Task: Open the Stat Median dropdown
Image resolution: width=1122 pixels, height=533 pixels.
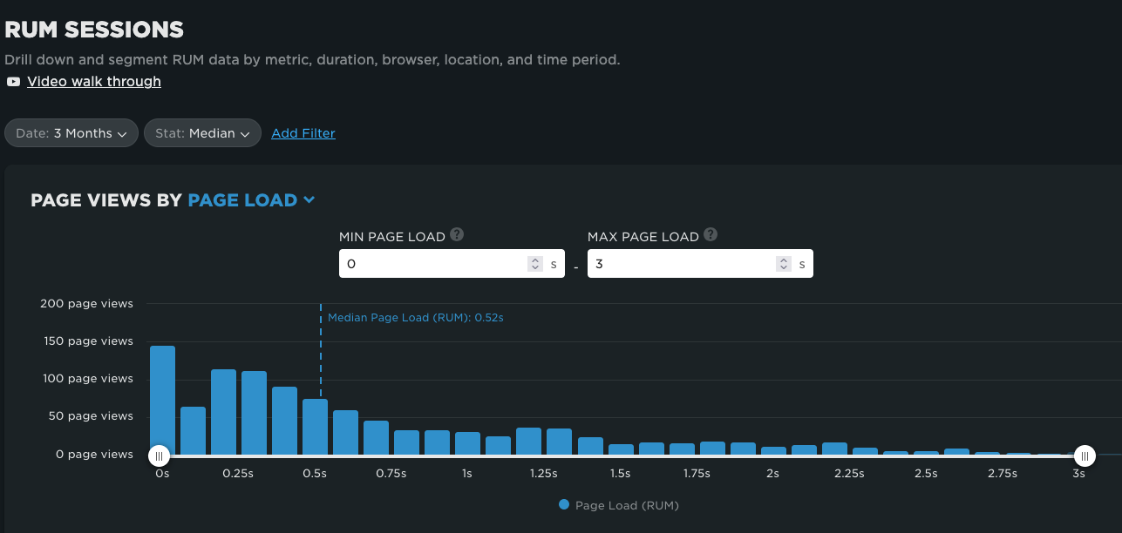Action: (202, 133)
